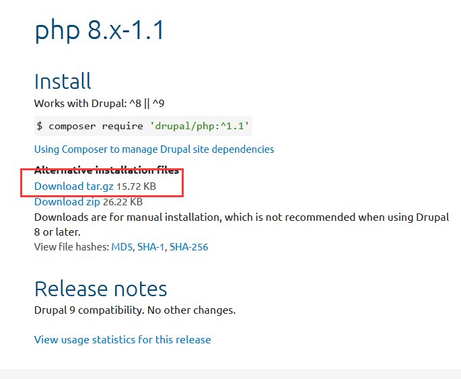This screenshot has width=461, height=379.
Task: Click the 'drupal/php:^1.1' package string
Action: 200,126
